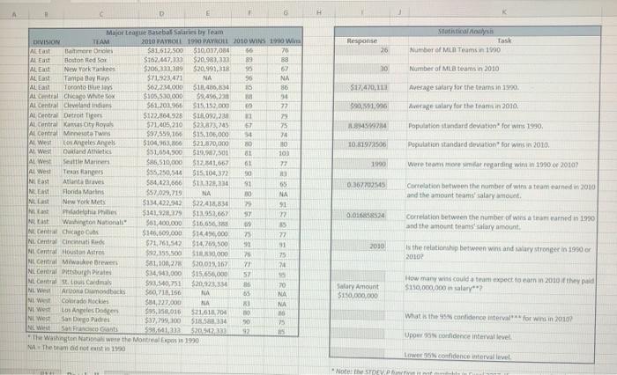Select the Colorado Rockies team cell
This screenshot has width=617, height=375.
pyautogui.click(x=100, y=301)
